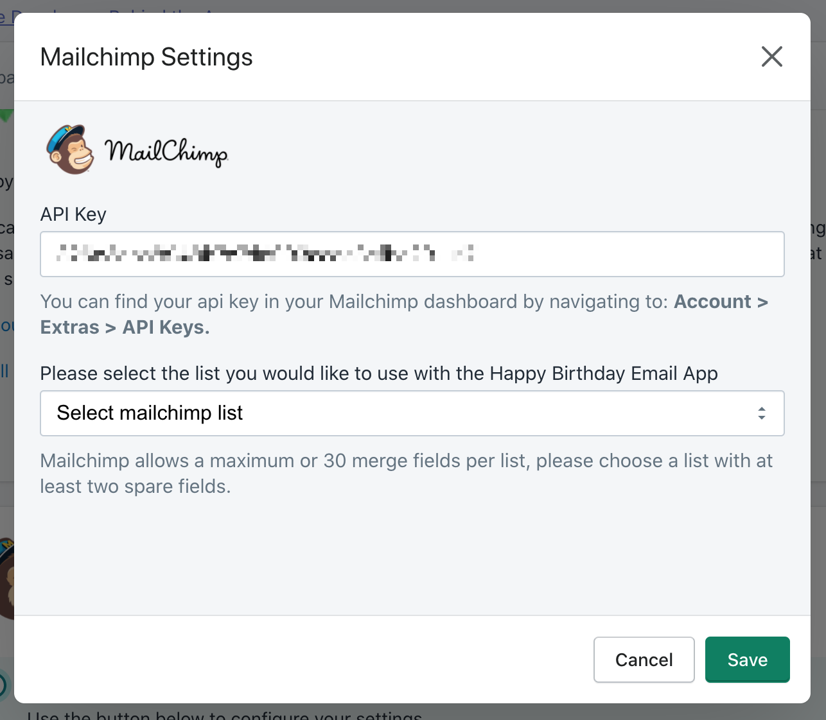Click the bold Account > Extras > API Keys text
The image size is (826, 720).
click(x=721, y=302)
